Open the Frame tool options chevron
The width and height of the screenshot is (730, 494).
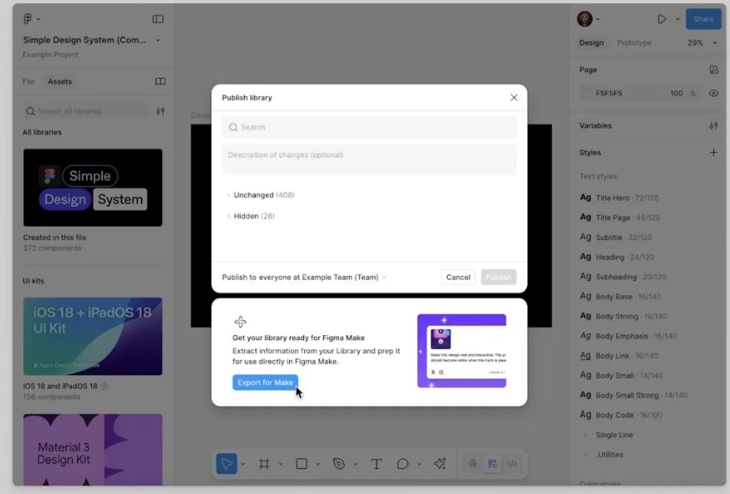coord(281,464)
